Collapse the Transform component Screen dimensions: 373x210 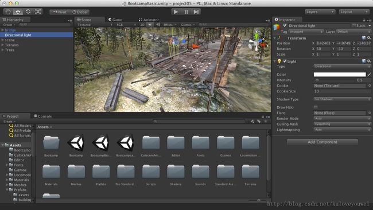tap(274, 38)
